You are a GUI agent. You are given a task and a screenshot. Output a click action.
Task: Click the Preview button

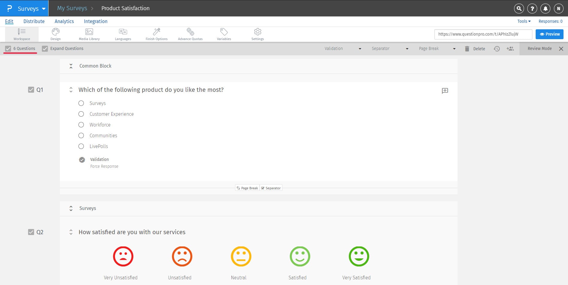[549, 34]
